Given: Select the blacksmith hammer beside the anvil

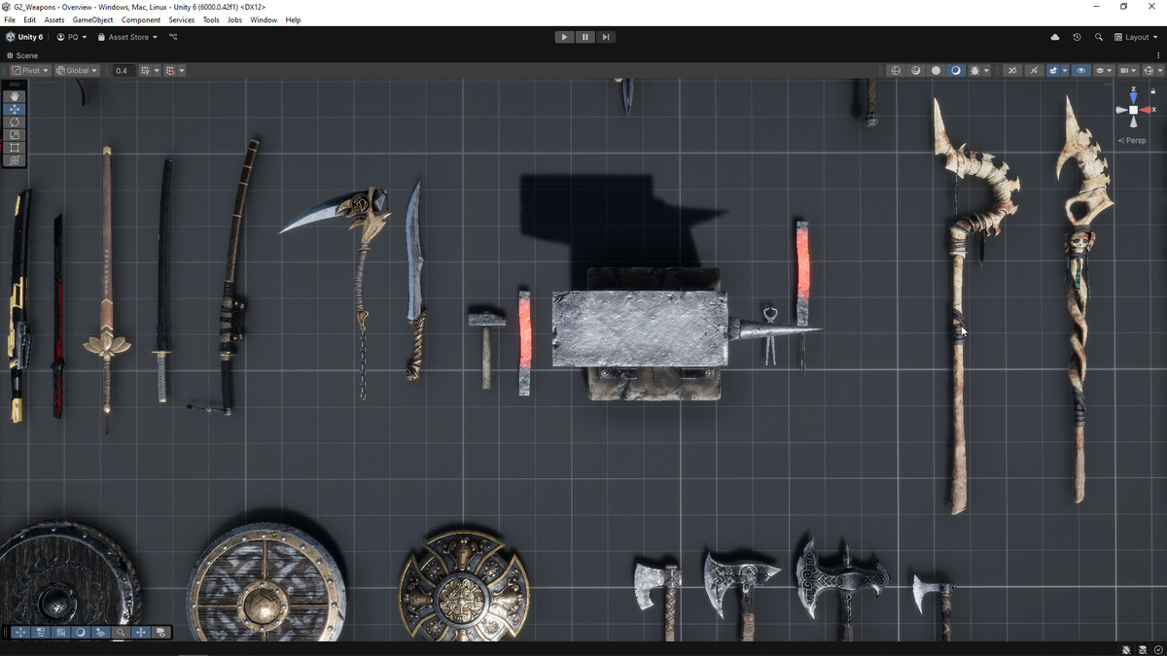Looking at the screenshot, I should click(x=486, y=347).
